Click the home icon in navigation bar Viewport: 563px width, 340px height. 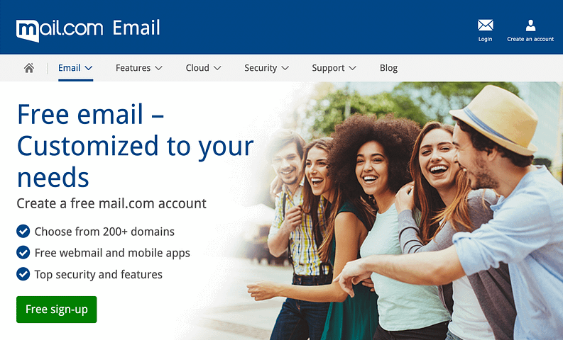[29, 68]
